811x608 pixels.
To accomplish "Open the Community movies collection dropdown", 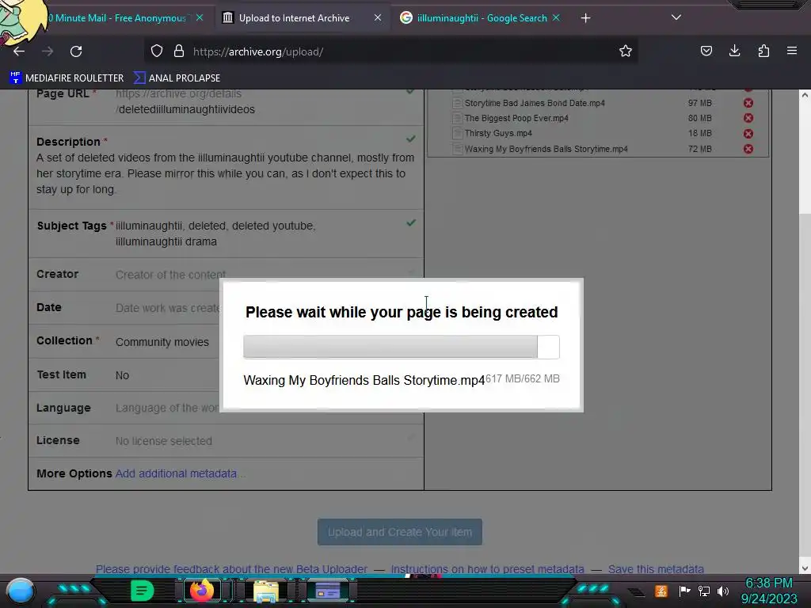I will click(162, 342).
